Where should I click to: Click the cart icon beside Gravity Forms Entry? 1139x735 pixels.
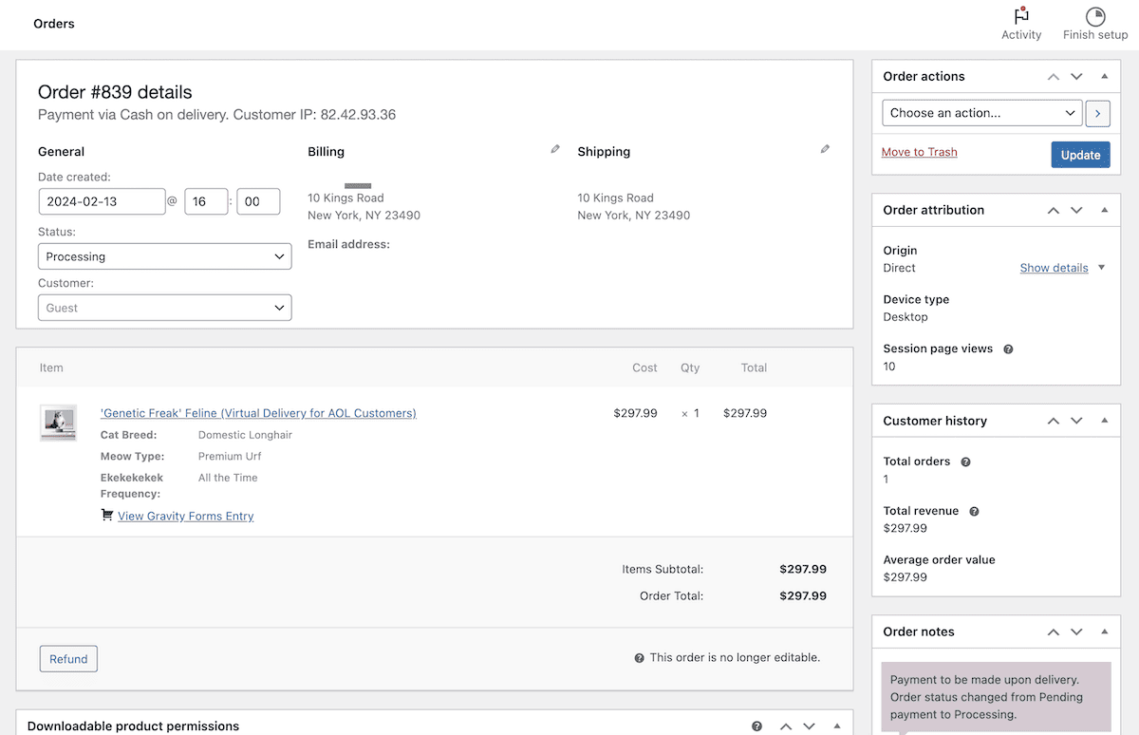pyautogui.click(x=107, y=516)
